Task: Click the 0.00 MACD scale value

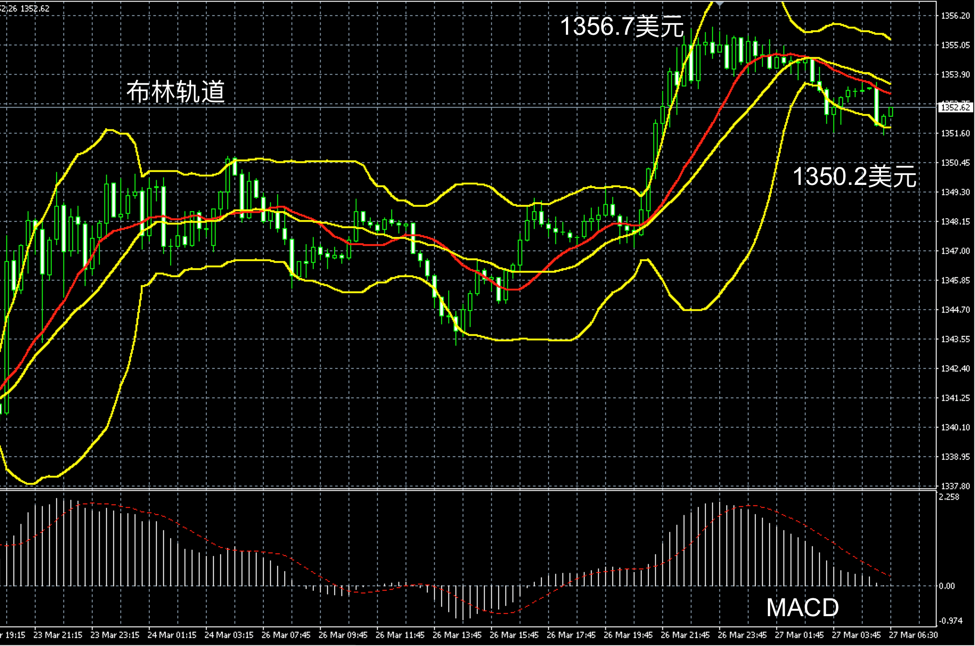Action: tap(947, 586)
